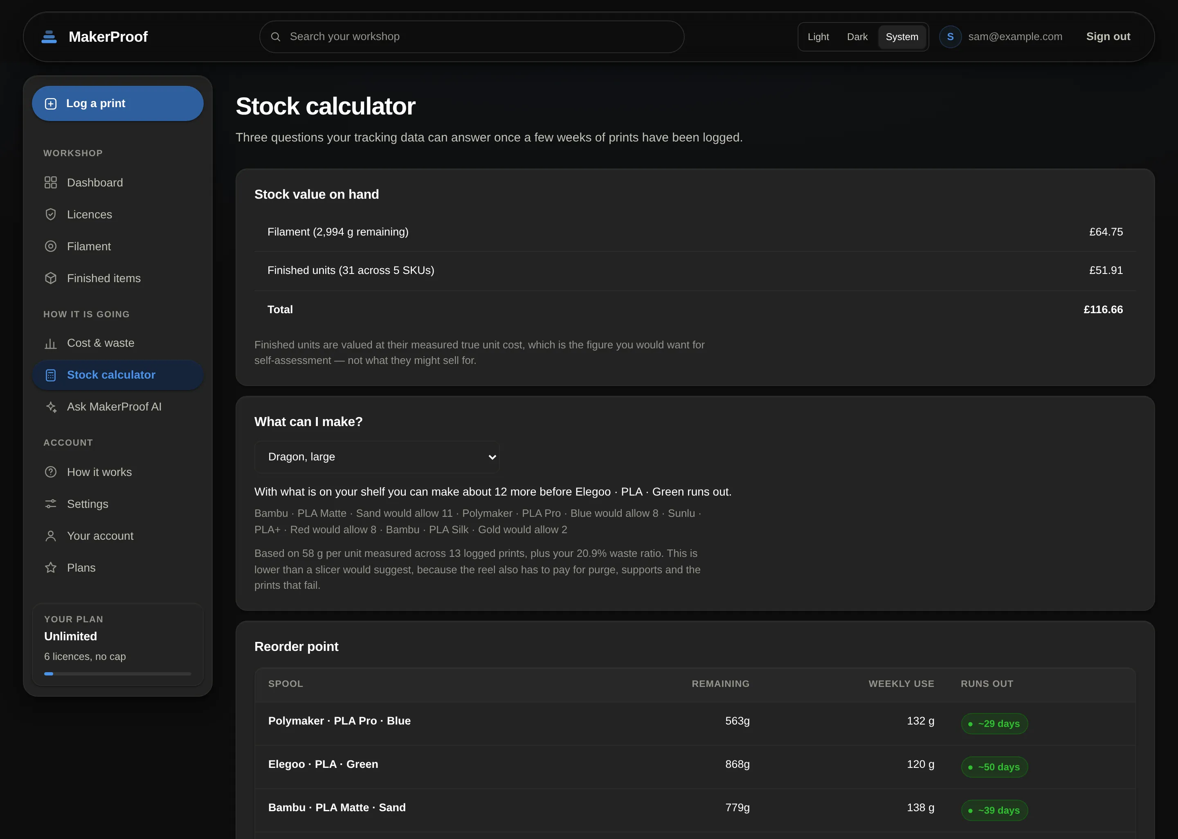The height and width of the screenshot is (839, 1178).
Task: Click the Plans star icon
Action: point(51,568)
